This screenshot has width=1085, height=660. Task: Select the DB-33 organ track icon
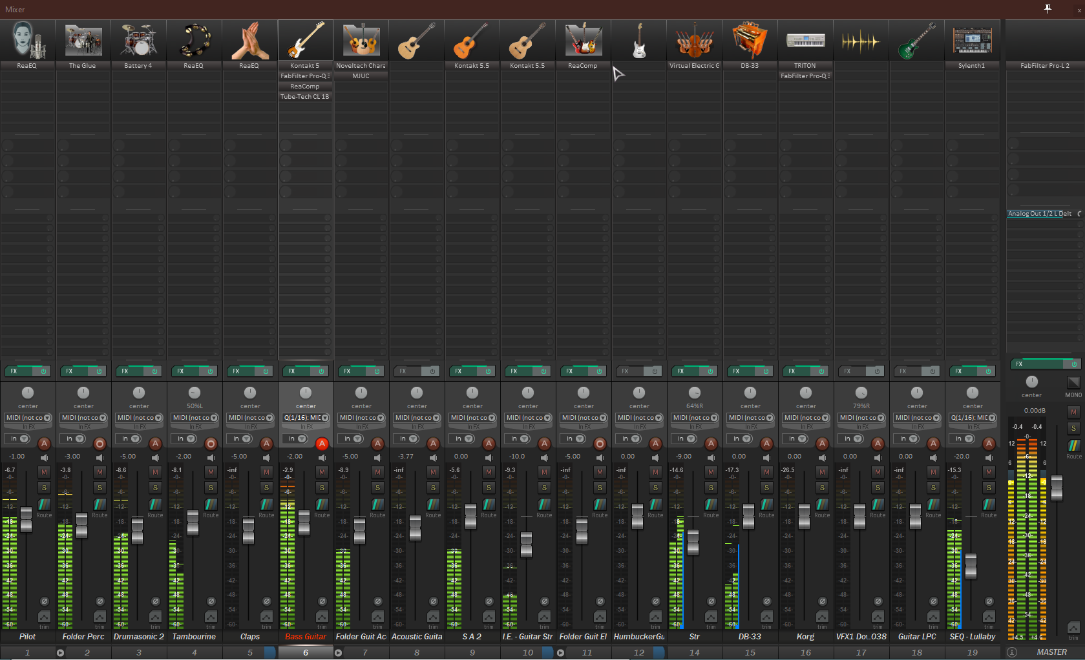(750, 41)
